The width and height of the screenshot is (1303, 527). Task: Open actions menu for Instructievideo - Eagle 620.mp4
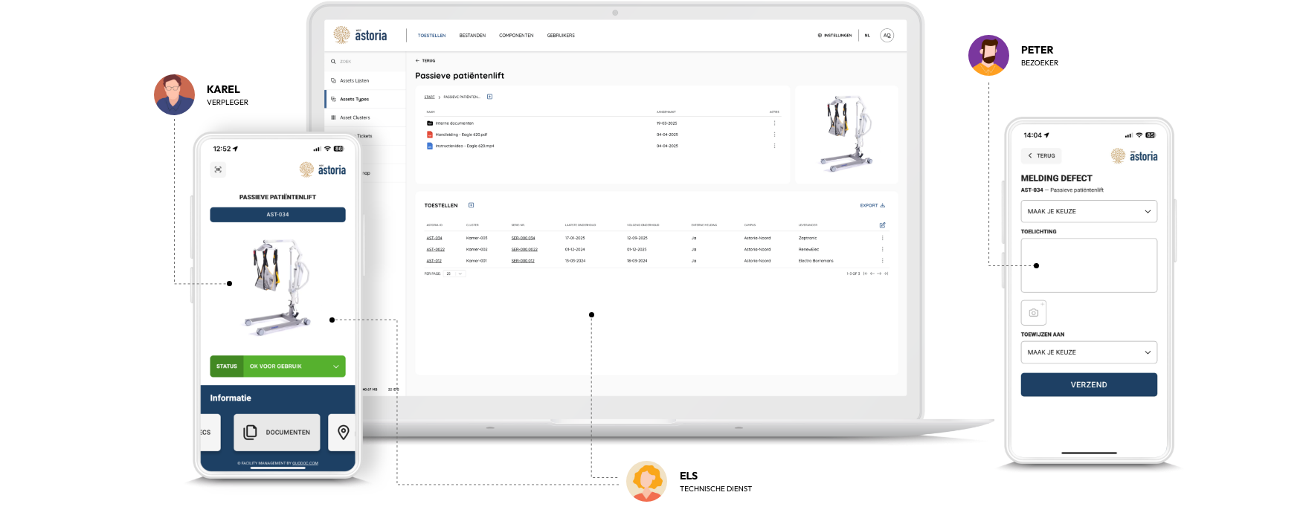[x=774, y=146]
